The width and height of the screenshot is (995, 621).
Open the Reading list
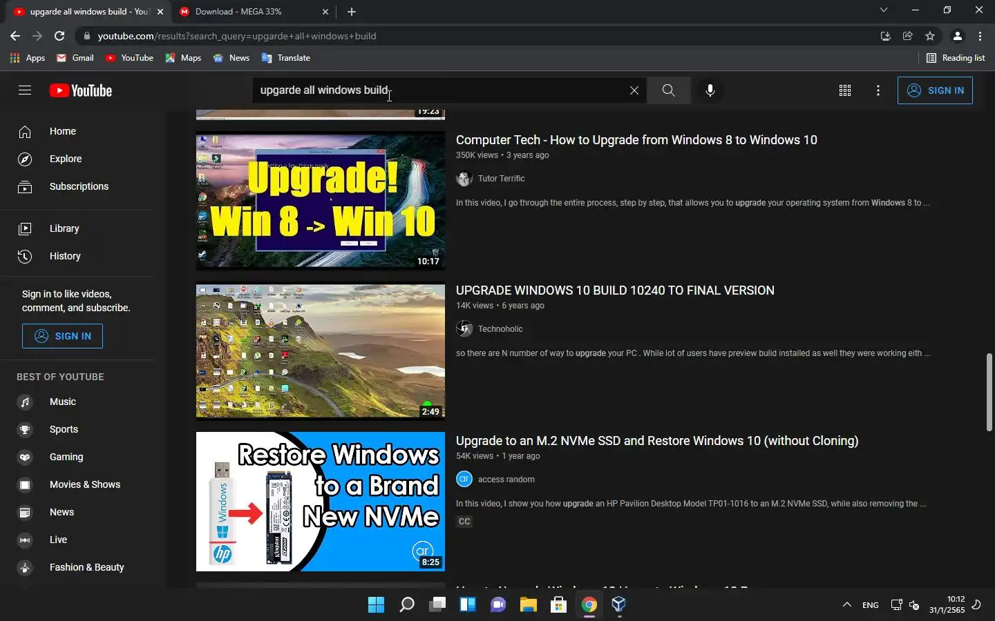click(956, 58)
